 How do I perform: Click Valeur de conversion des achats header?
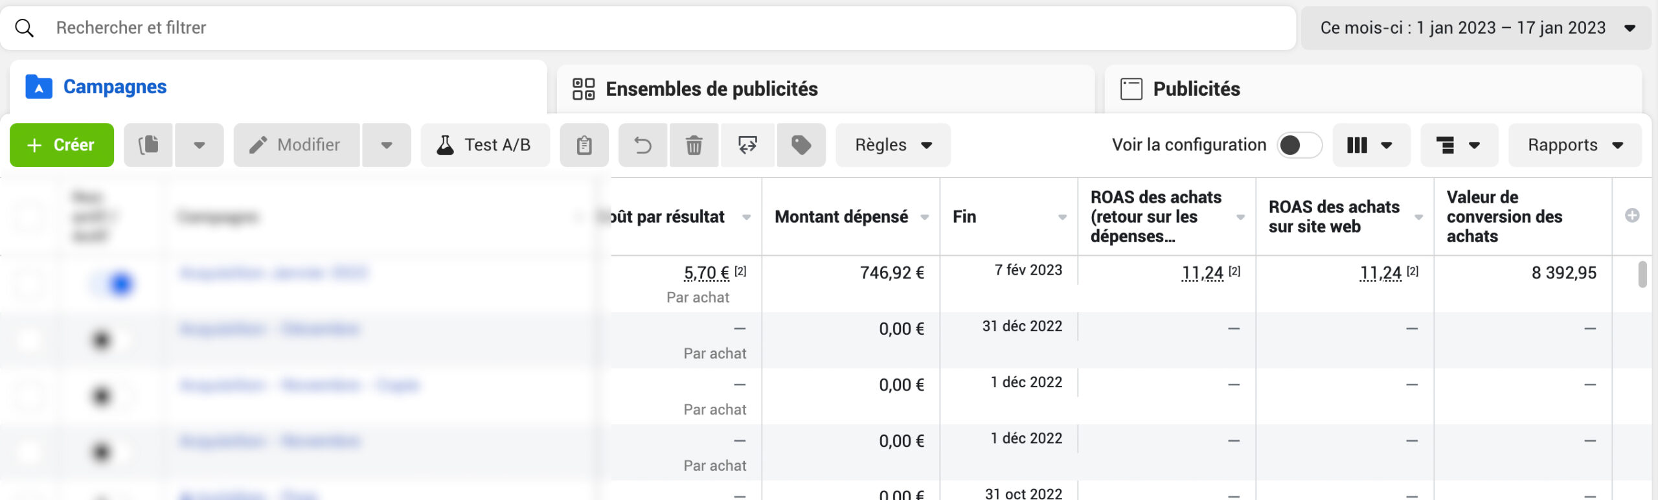[x=1505, y=216]
